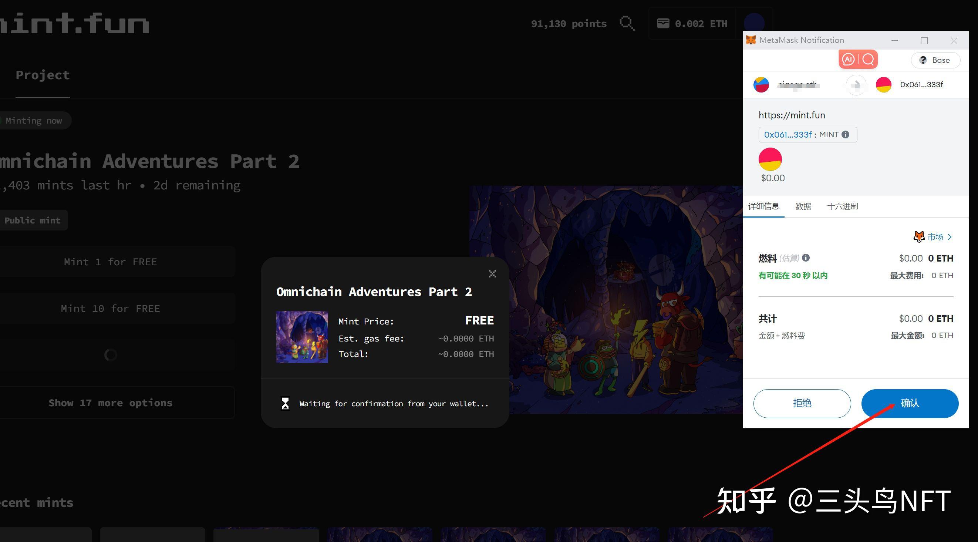Click the gas fee info icon
Viewport: 978px width, 542px height.
point(806,258)
